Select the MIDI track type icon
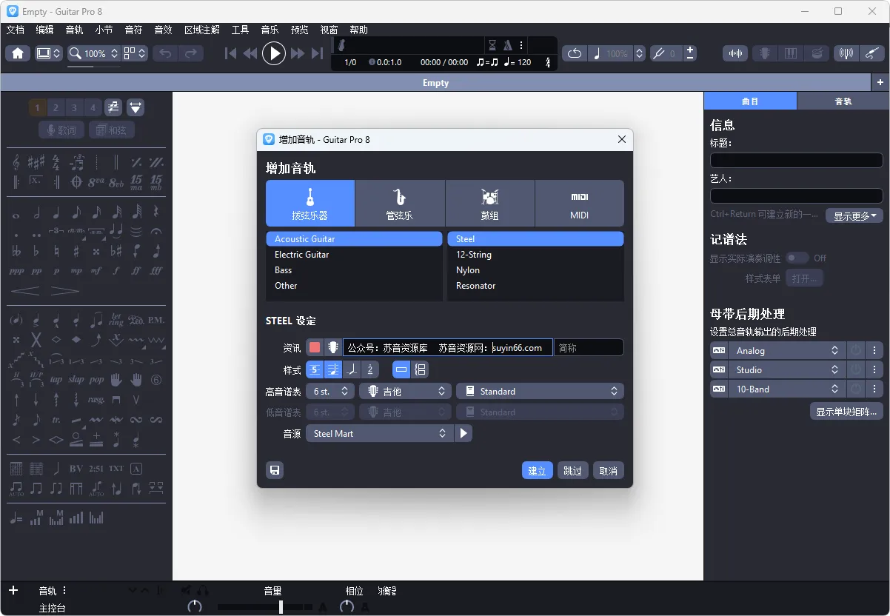This screenshot has height=616, width=890. coord(580,203)
